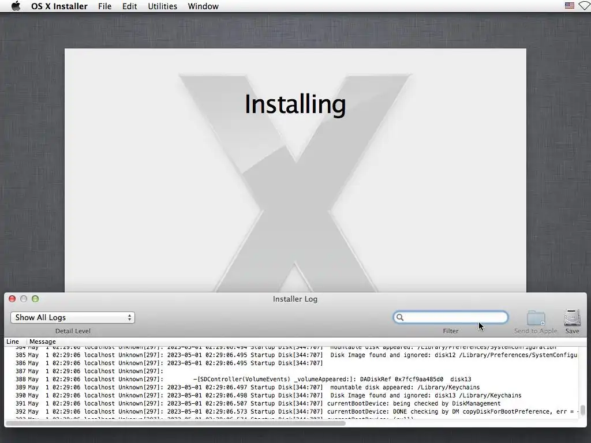
Task: Click the Installer Log title bar text
Action: tap(295, 299)
